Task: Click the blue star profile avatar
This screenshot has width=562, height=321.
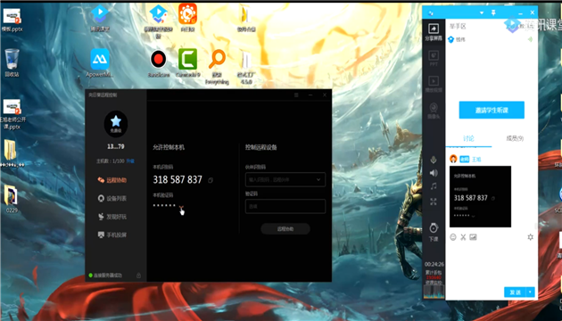Action: 116,124
